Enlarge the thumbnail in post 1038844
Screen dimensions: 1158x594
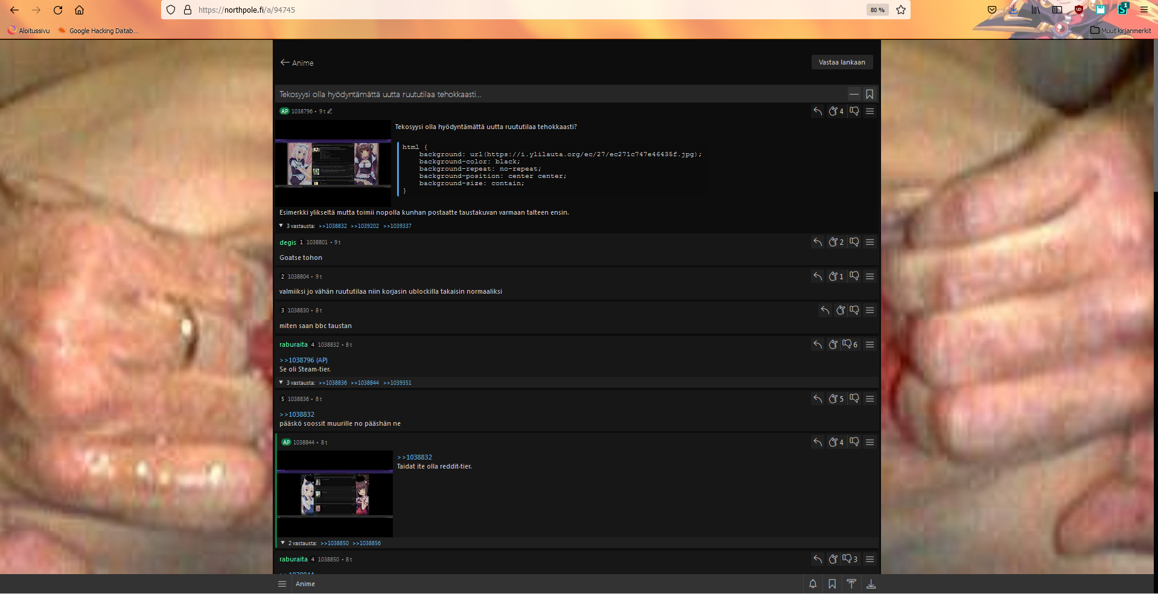(335, 494)
